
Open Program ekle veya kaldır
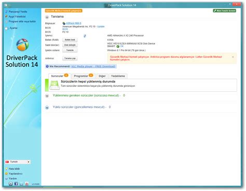(x=22, y=21)
